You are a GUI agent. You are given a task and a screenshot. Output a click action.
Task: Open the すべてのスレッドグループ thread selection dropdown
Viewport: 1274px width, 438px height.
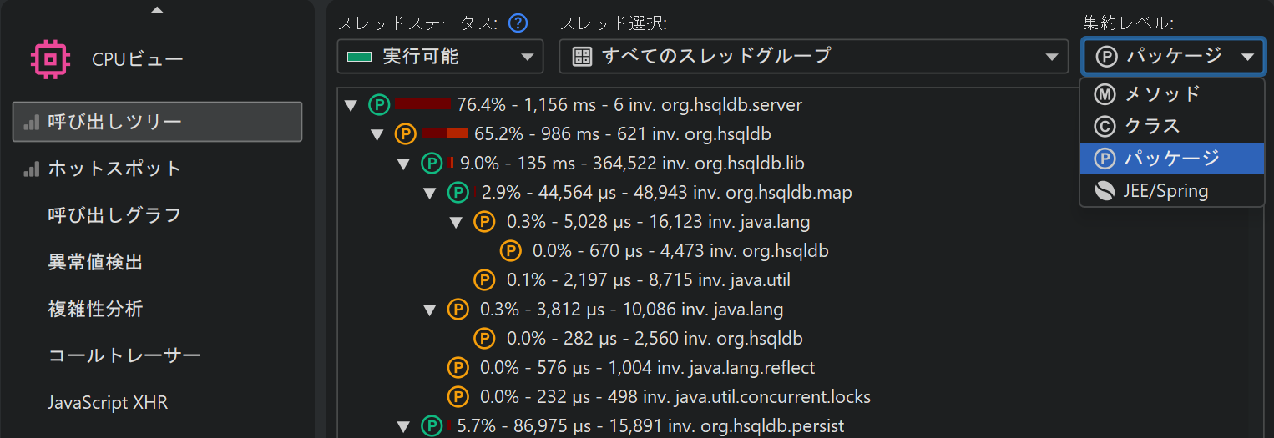pos(813,57)
